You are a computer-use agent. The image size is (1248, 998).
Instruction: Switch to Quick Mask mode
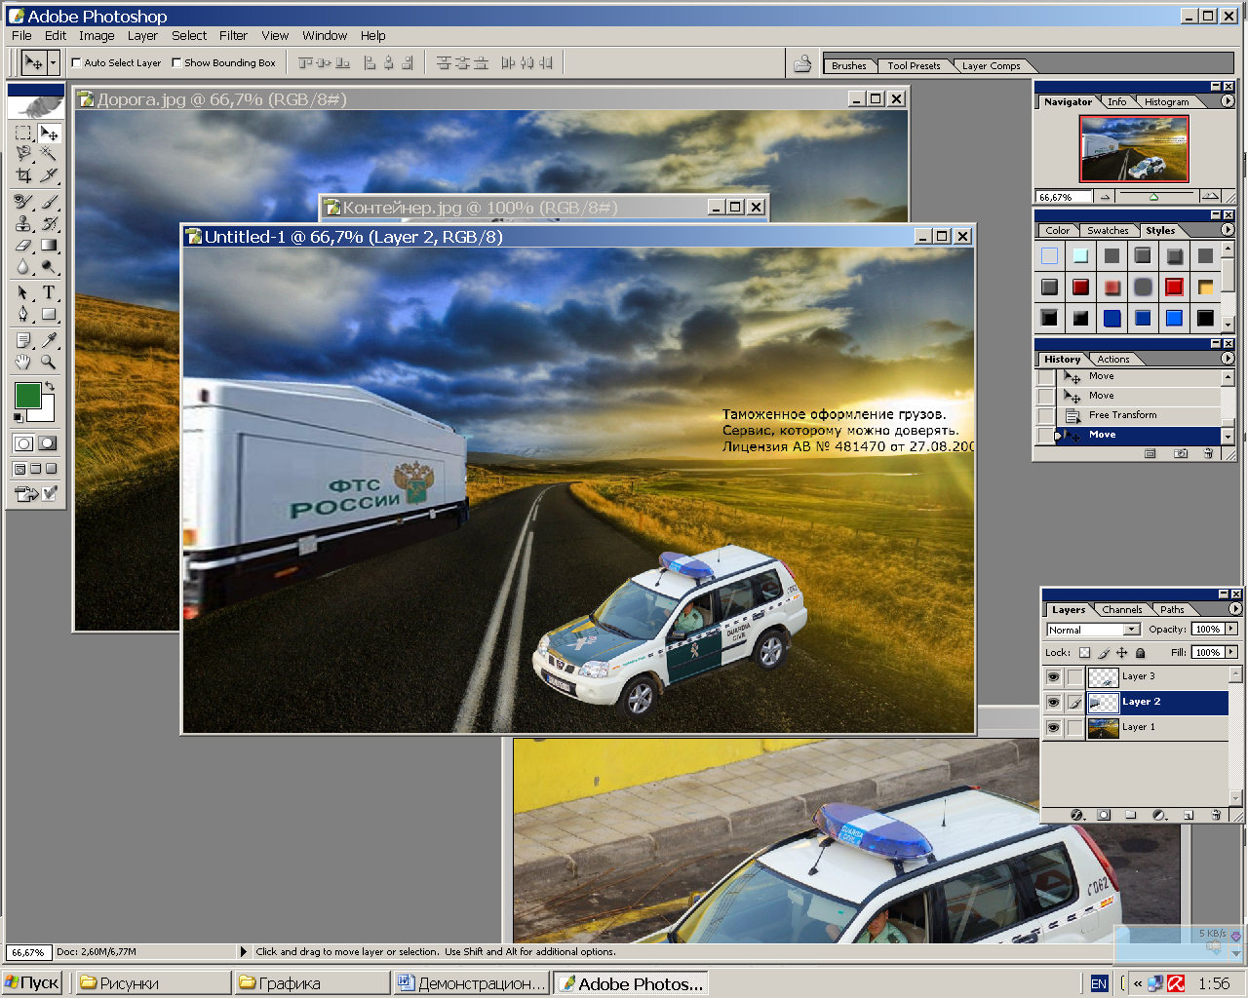47,442
